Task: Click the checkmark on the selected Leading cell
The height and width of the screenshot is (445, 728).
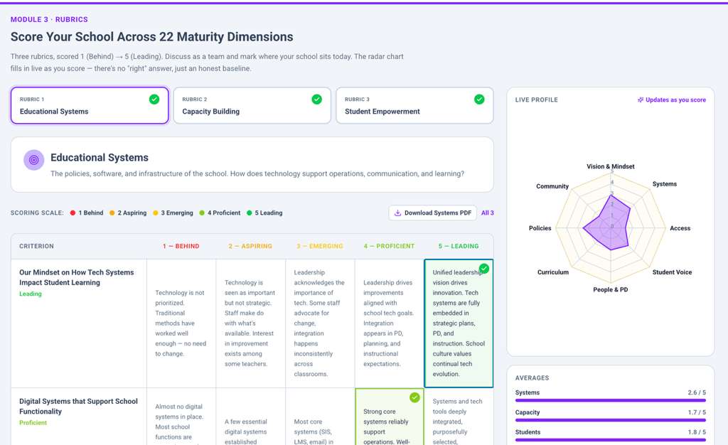Action: 483,269
